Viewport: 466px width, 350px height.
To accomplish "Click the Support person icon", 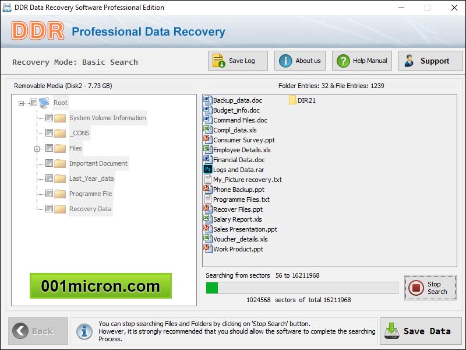I will (x=409, y=61).
